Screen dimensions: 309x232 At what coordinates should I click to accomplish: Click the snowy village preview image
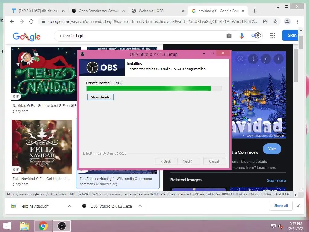(x=259, y=95)
